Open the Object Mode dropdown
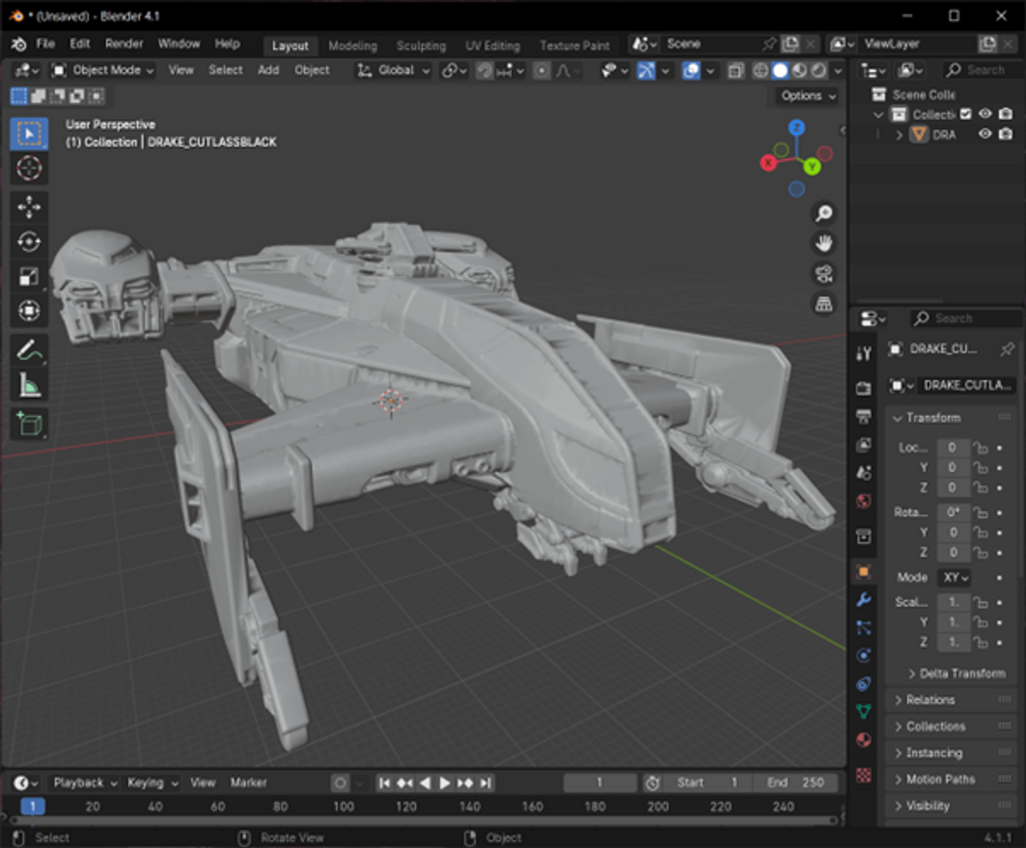This screenshot has width=1026, height=848. tap(100, 70)
